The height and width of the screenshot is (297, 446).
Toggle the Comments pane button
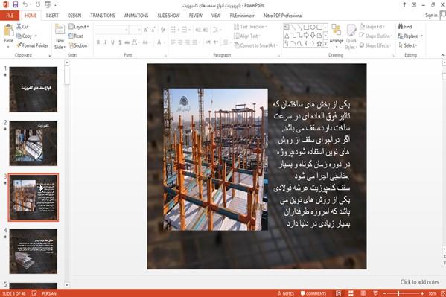click(313, 293)
